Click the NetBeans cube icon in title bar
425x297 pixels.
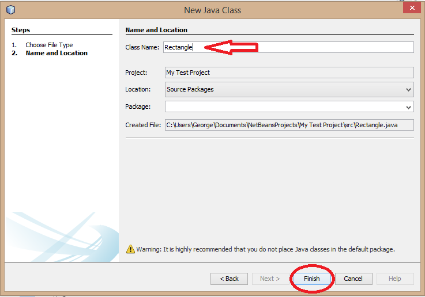(x=10, y=10)
